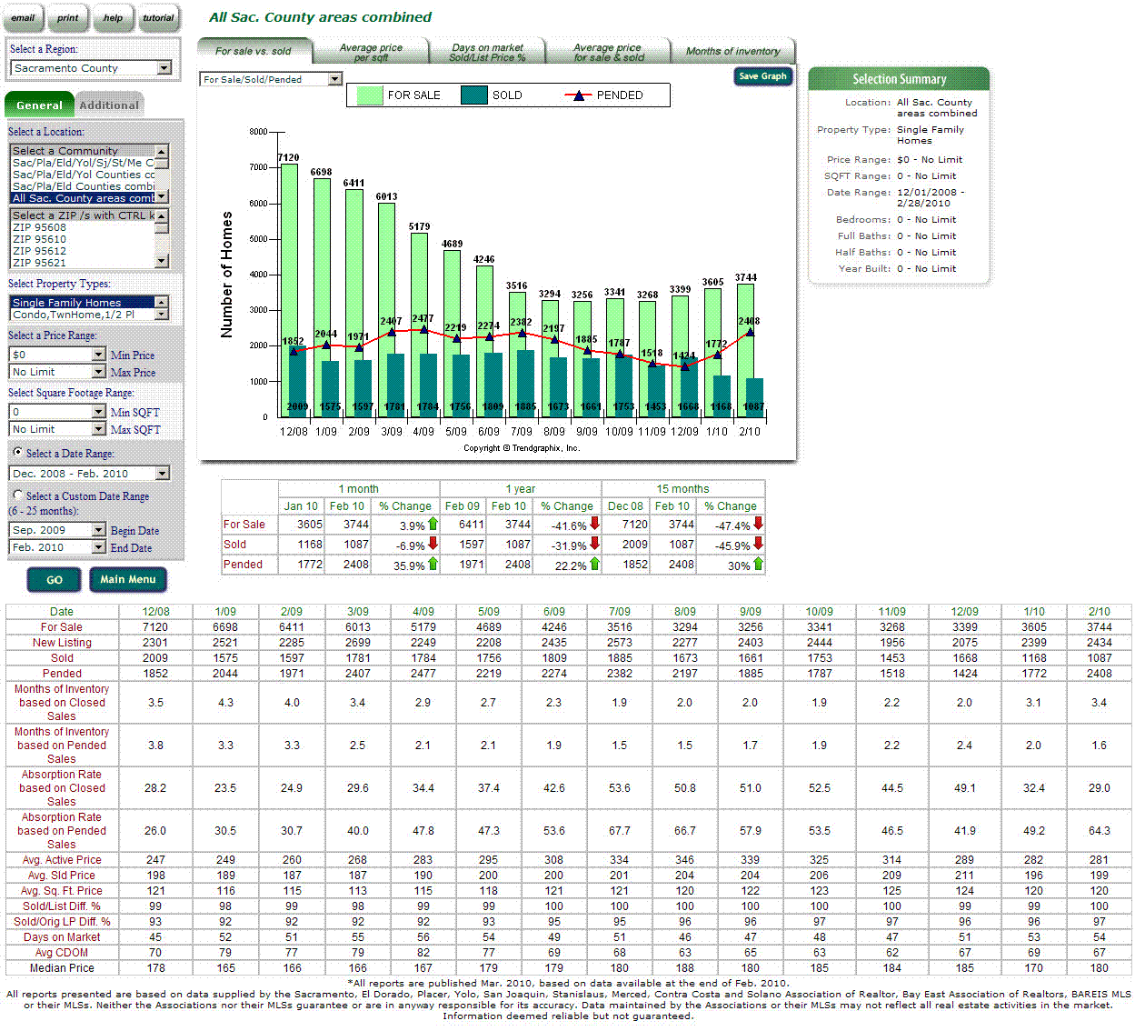Click the 'Avg CDOM' row label

(x=62, y=953)
